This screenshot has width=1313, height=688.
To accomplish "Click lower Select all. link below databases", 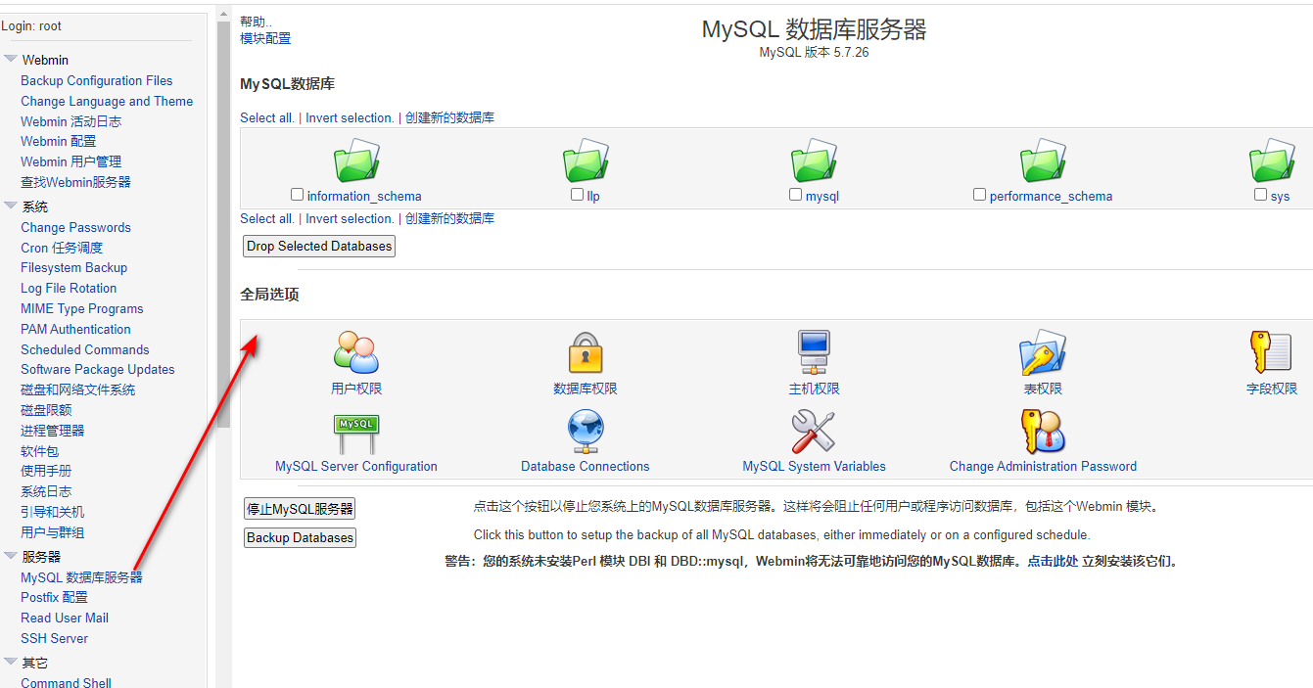I will pos(267,218).
